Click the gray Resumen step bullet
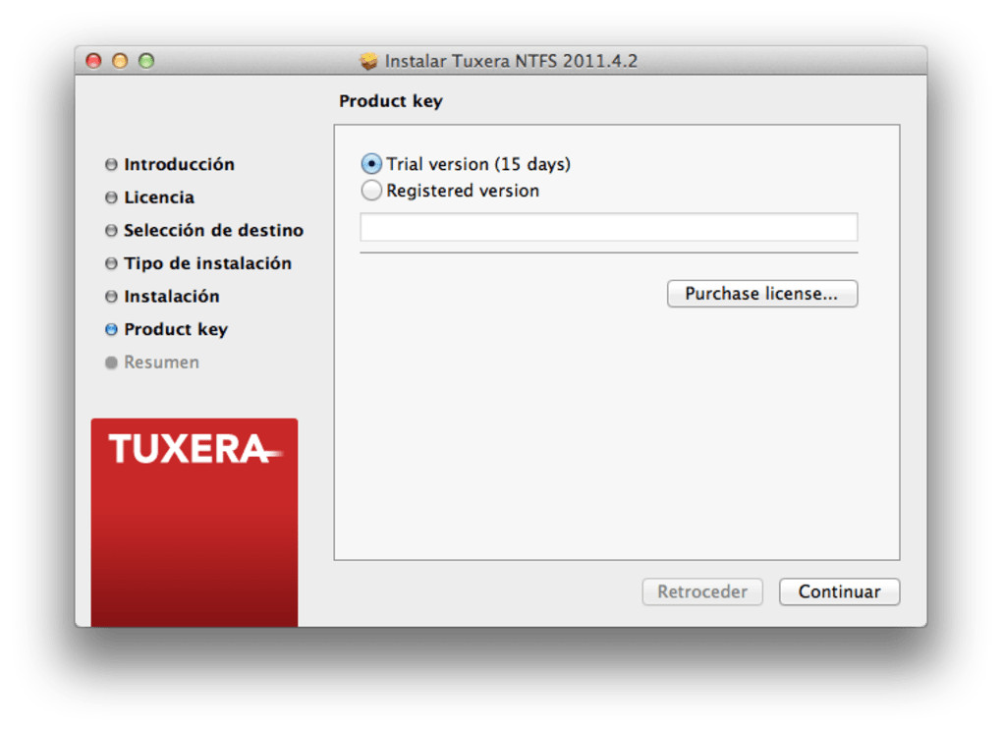This screenshot has height=731, width=1002. 111,363
